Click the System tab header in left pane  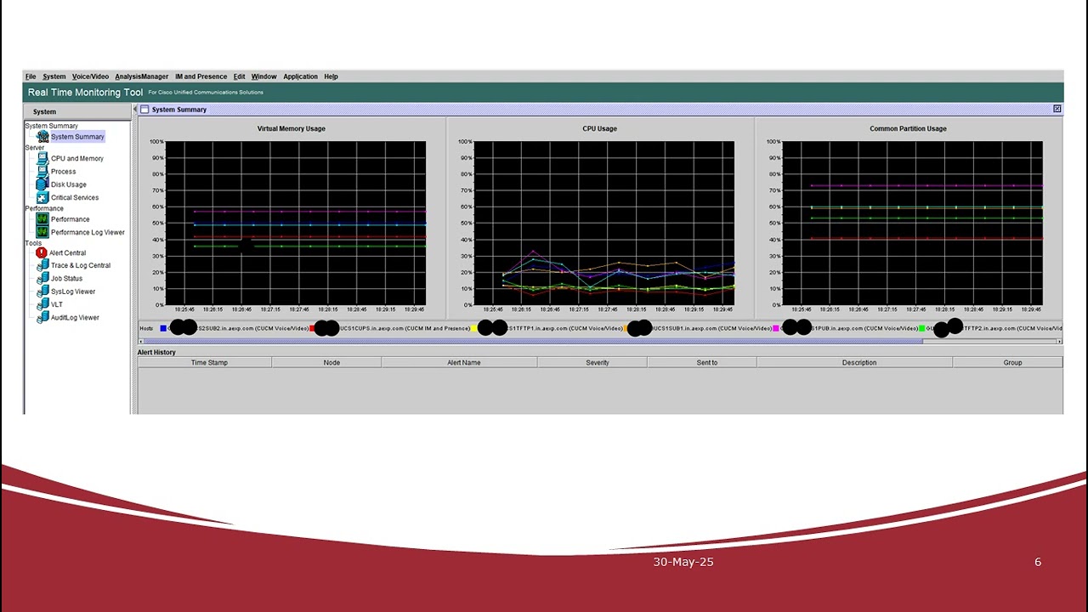pos(76,111)
